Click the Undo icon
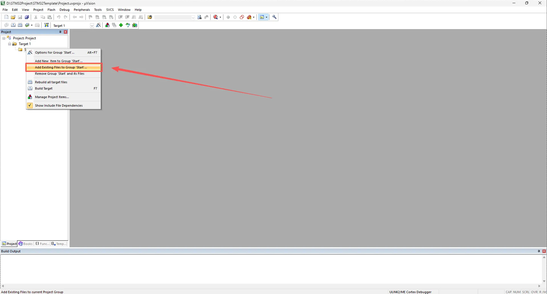The height and width of the screenshot is (294, 547). pyautogui.click(x=59, y=17)
